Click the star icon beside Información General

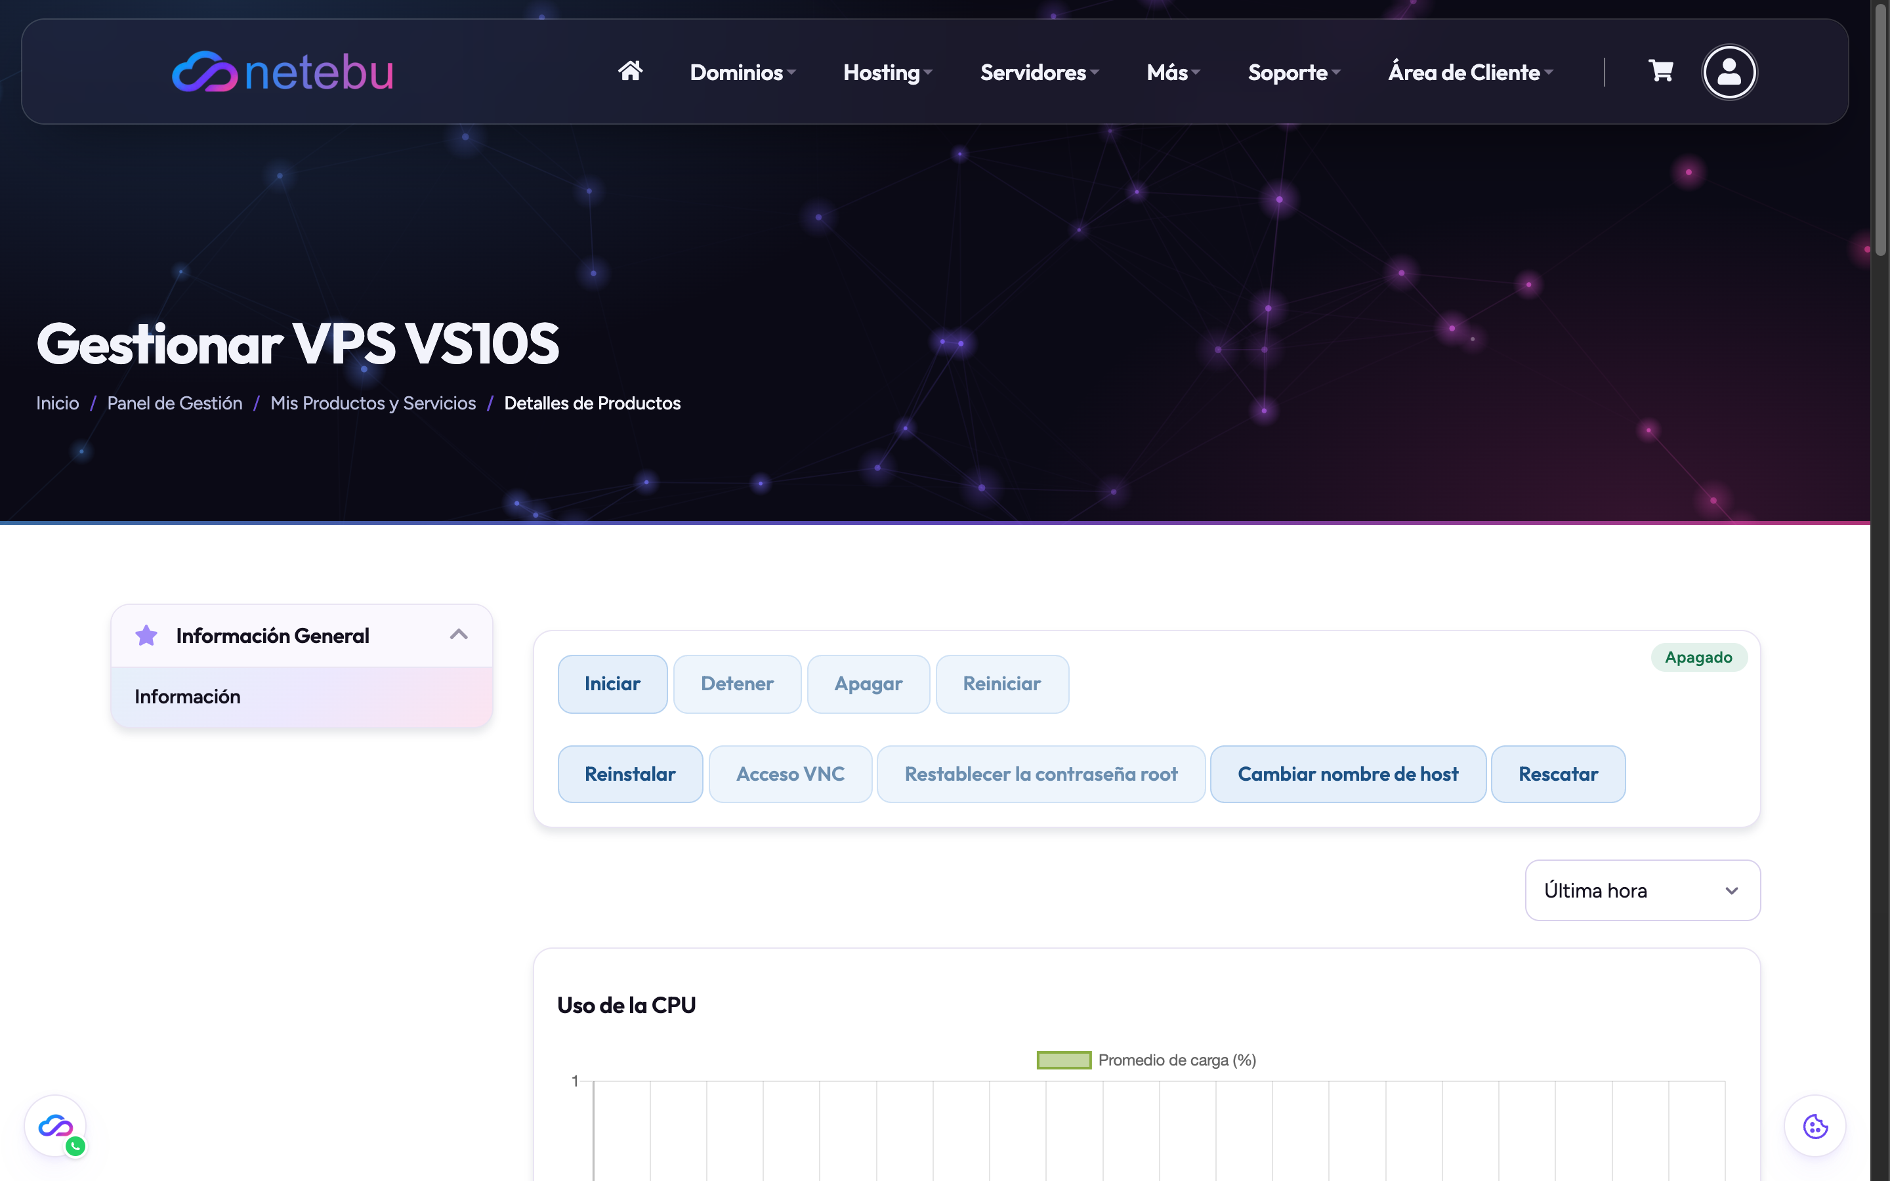[x=146, y=635]
